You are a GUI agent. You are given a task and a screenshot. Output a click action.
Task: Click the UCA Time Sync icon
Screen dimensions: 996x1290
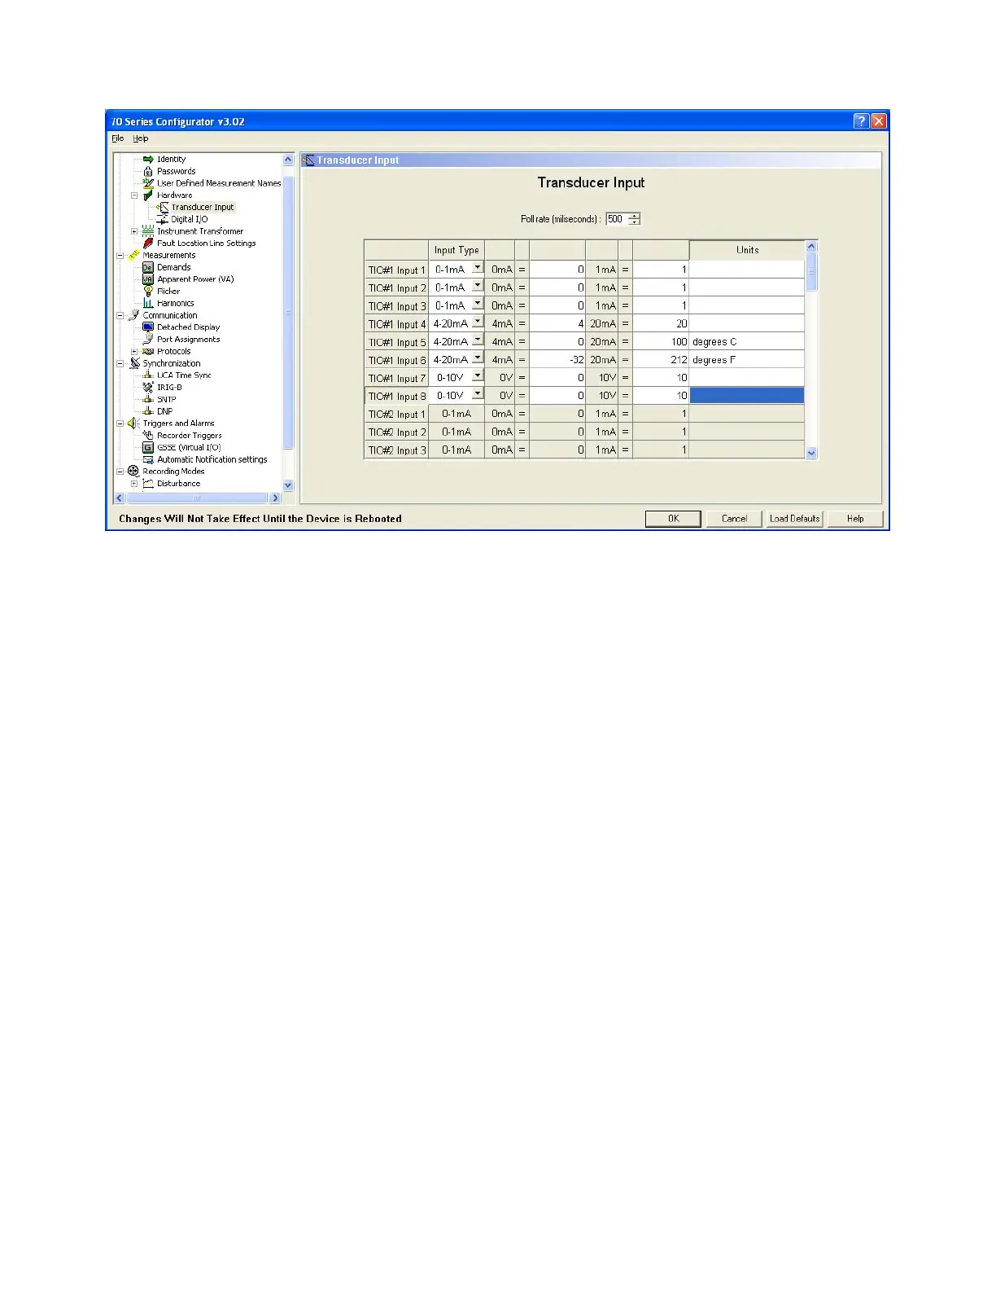click(x=148, y=375)
